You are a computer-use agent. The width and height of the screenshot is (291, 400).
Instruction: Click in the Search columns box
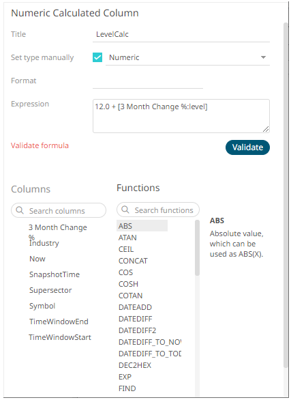[x=59, y=210]
